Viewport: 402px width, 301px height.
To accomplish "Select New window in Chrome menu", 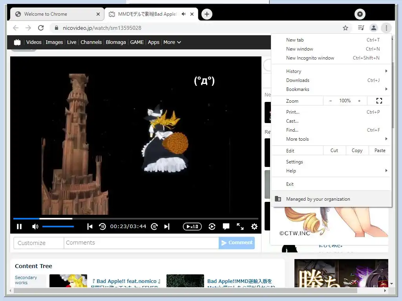I will pyautogui.click(x=331, y=49).
